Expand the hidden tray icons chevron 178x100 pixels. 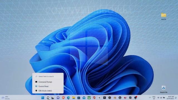click(150, 97)
